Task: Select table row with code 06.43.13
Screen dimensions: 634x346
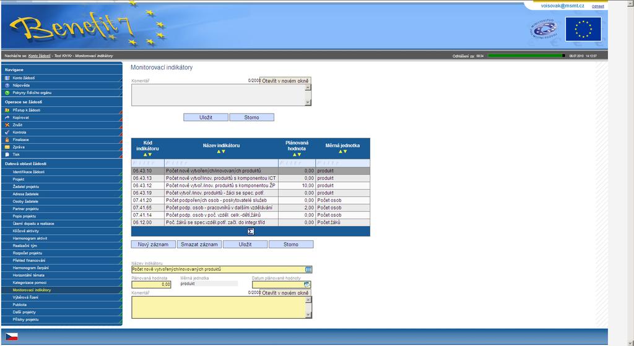Action: click(x=251, y=178)
